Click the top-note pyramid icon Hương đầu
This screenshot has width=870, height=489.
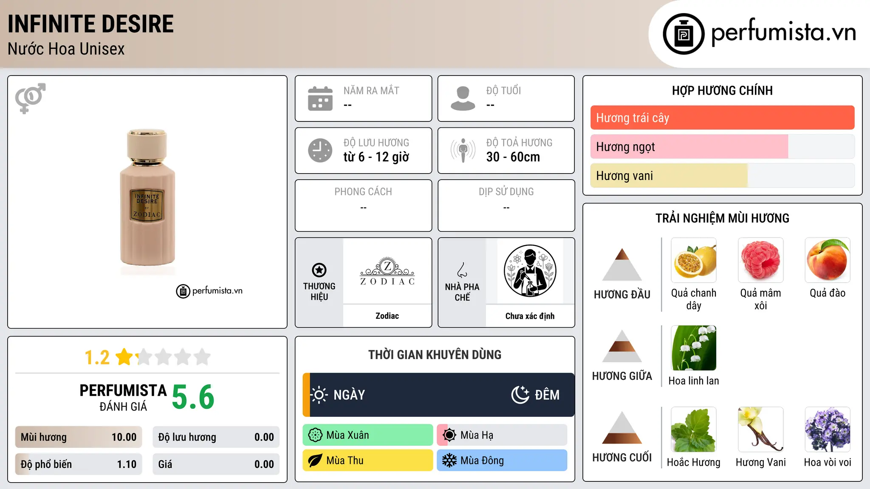pyautogui.click(x=622, y=264)
